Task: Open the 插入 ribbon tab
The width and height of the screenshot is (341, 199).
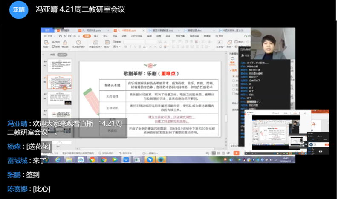Action: pyautogui.click(x=96, y=36)
